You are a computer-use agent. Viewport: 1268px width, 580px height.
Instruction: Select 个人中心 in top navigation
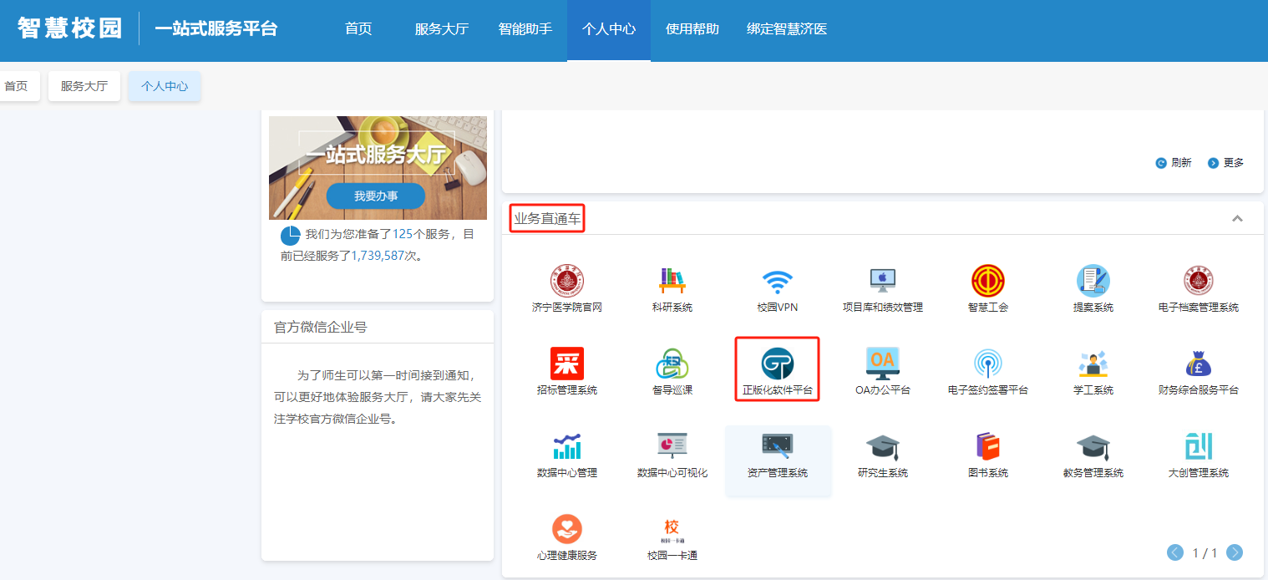(609, 30)
